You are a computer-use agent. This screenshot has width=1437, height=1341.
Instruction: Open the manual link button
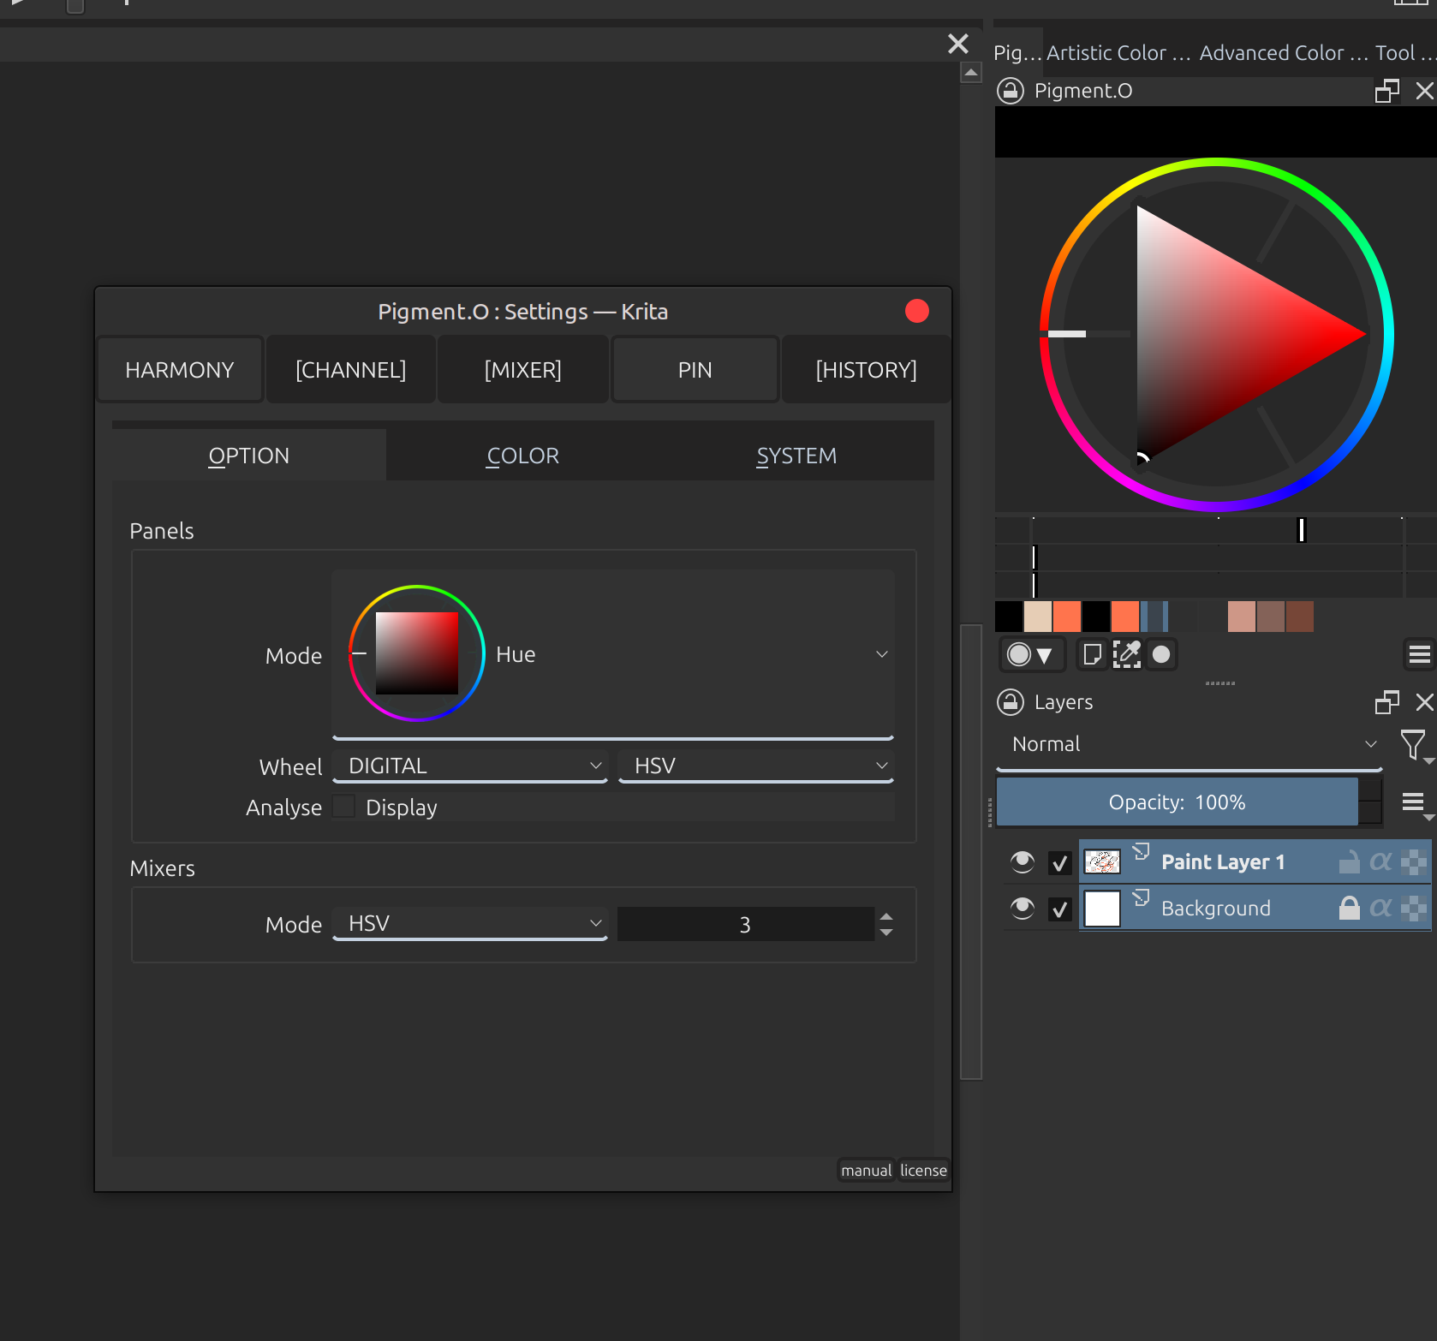click(x=866, y=1170)
